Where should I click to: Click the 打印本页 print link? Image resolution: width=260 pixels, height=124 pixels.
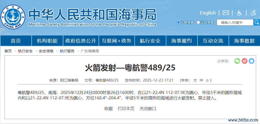126,108
